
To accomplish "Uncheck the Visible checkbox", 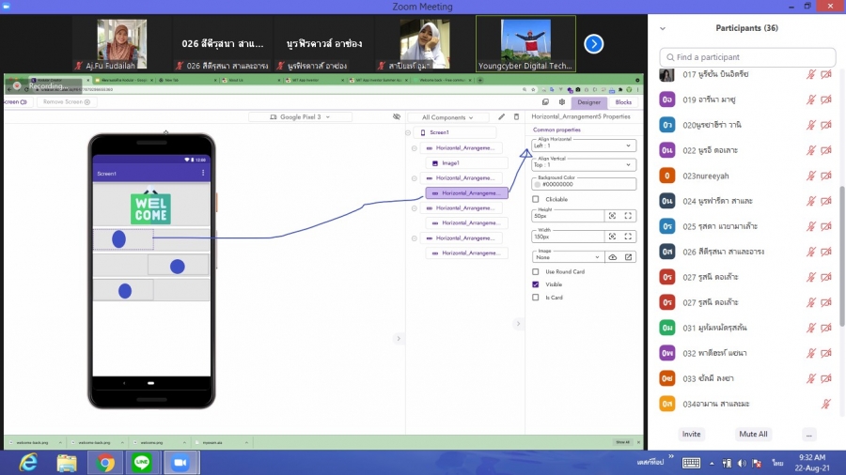I will coord(536,284).
